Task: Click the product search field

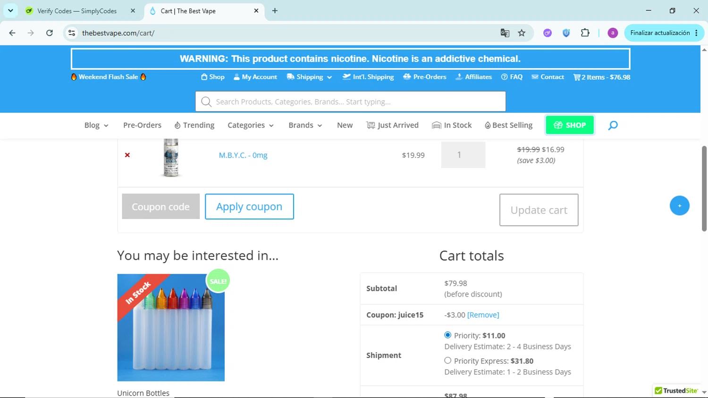Action: point(351,102)
